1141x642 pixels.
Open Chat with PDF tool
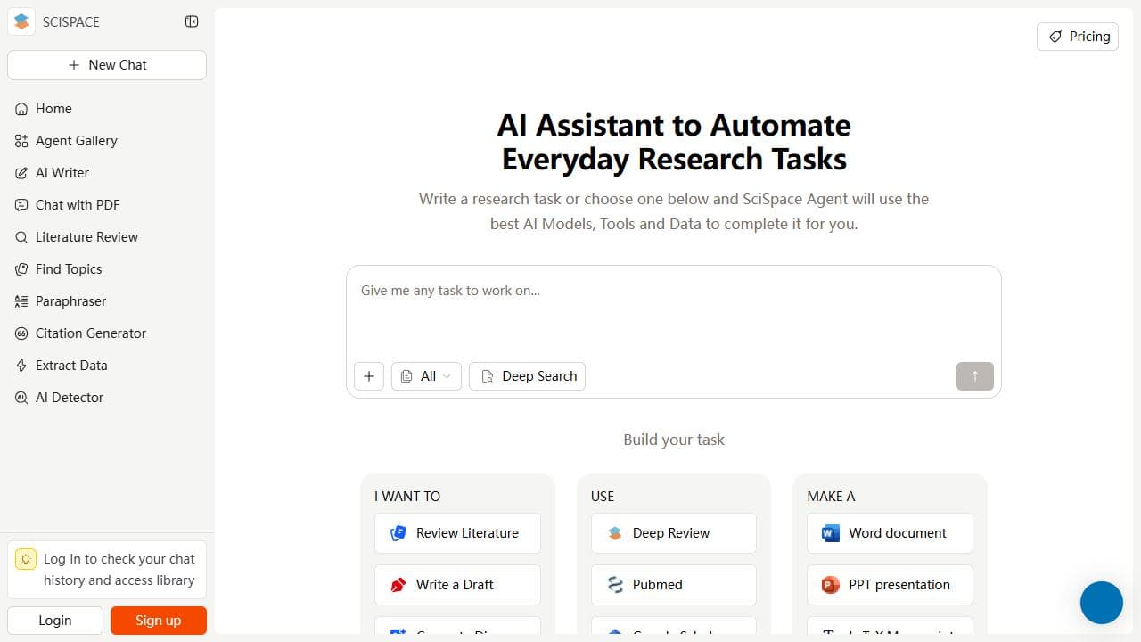click(77, 205)
